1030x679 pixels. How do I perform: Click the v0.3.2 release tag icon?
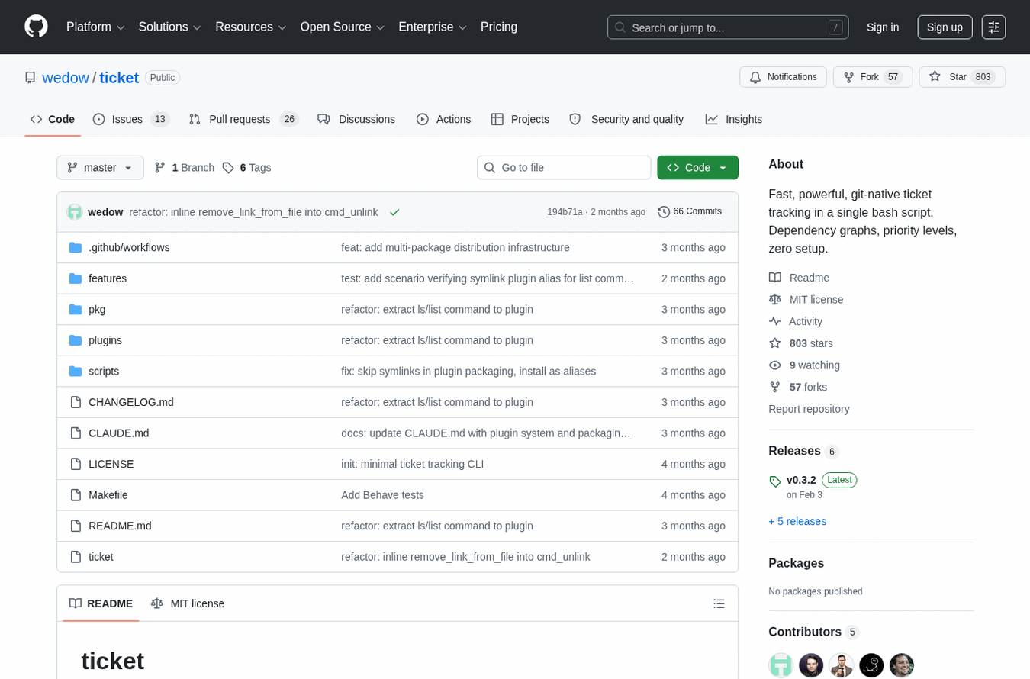tap(775, 481)
